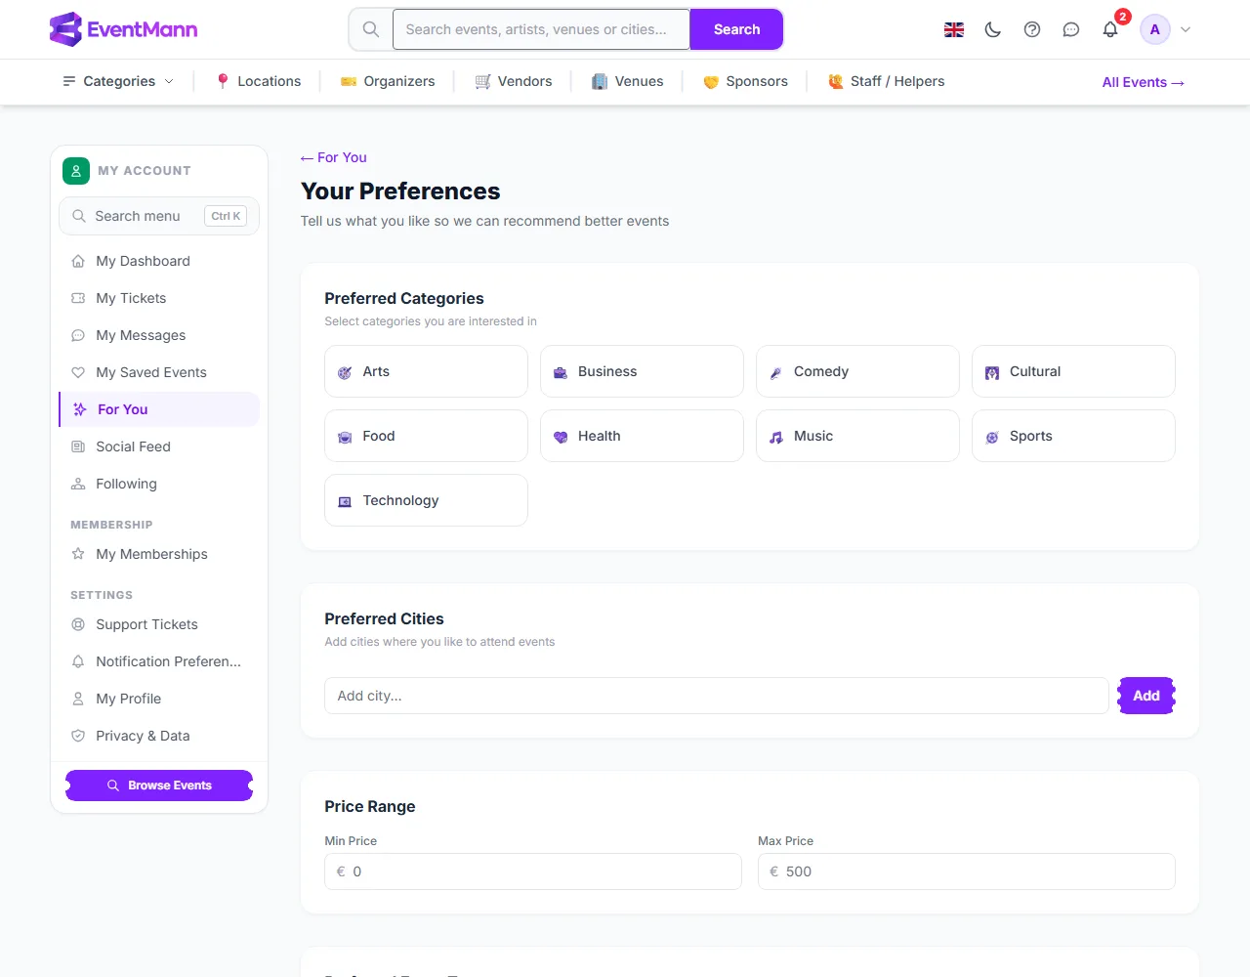Expand the Categories dropdown
The height and width of the screenshot is (977, 1250).
click(118, 81)
